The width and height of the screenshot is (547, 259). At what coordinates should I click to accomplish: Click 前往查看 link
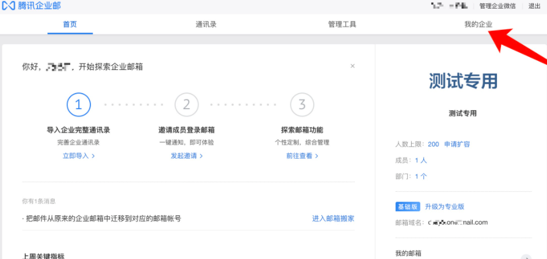302,156
